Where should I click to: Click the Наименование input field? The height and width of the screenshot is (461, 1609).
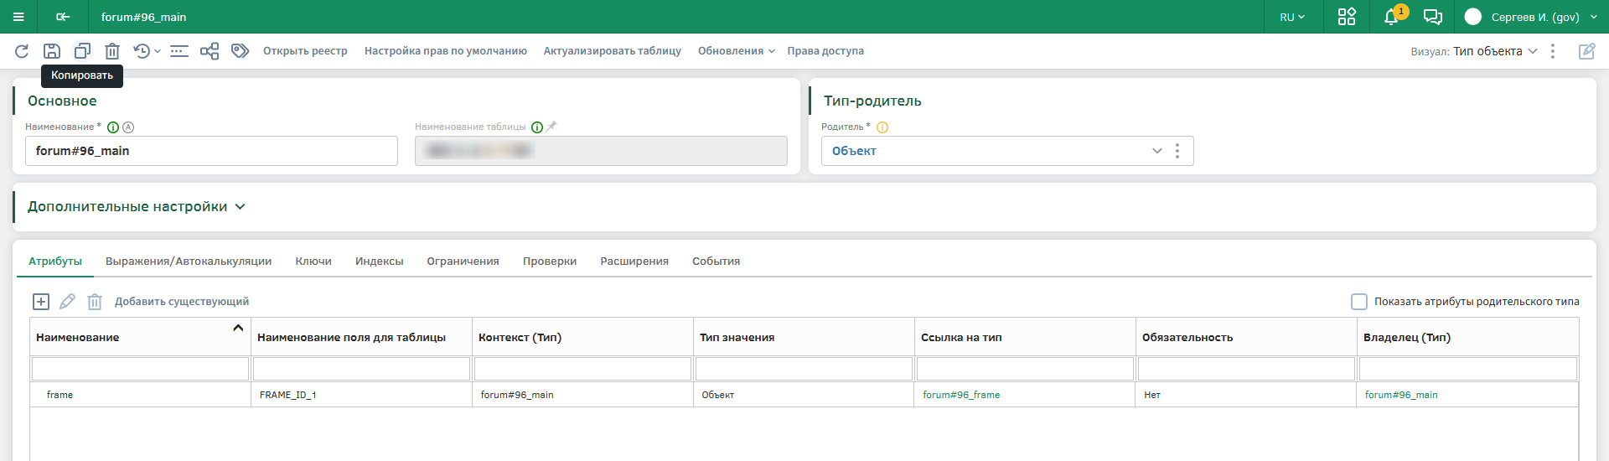[x=211, y=151]
